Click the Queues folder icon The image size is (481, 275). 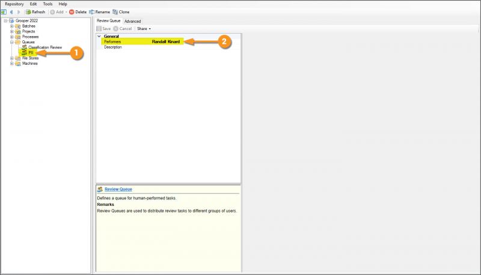[18, 42]
